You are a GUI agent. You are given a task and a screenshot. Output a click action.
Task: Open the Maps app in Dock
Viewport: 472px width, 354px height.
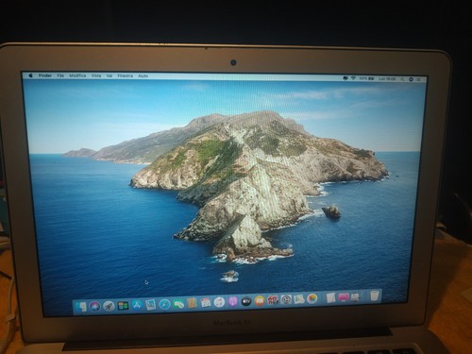pos(299,299)
